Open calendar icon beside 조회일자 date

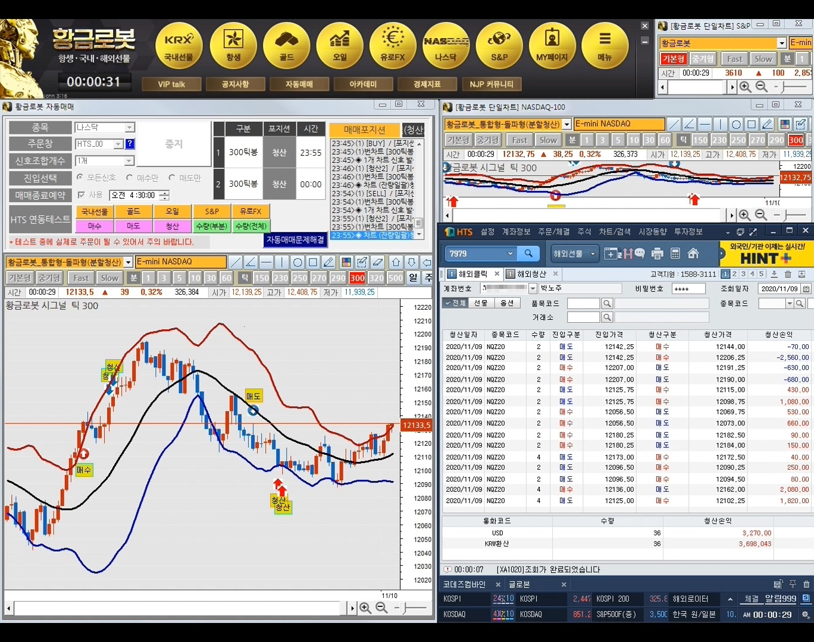806,288
